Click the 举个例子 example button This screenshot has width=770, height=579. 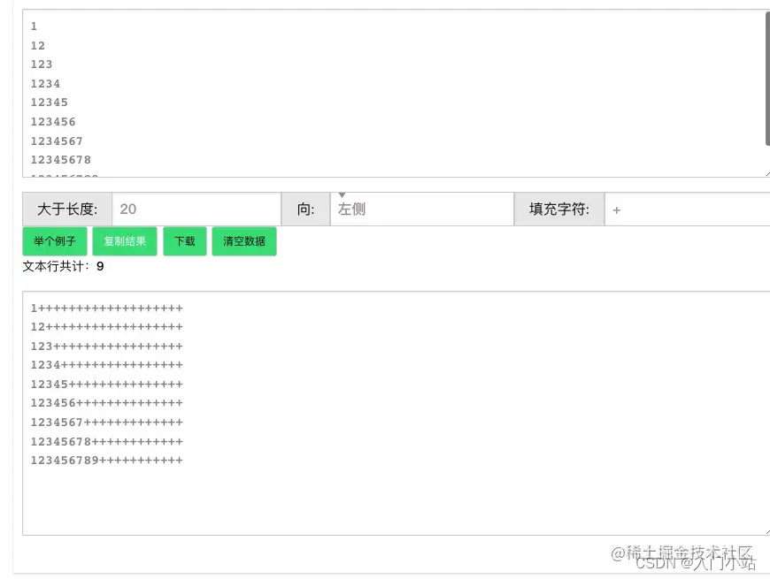coord(54,240)
